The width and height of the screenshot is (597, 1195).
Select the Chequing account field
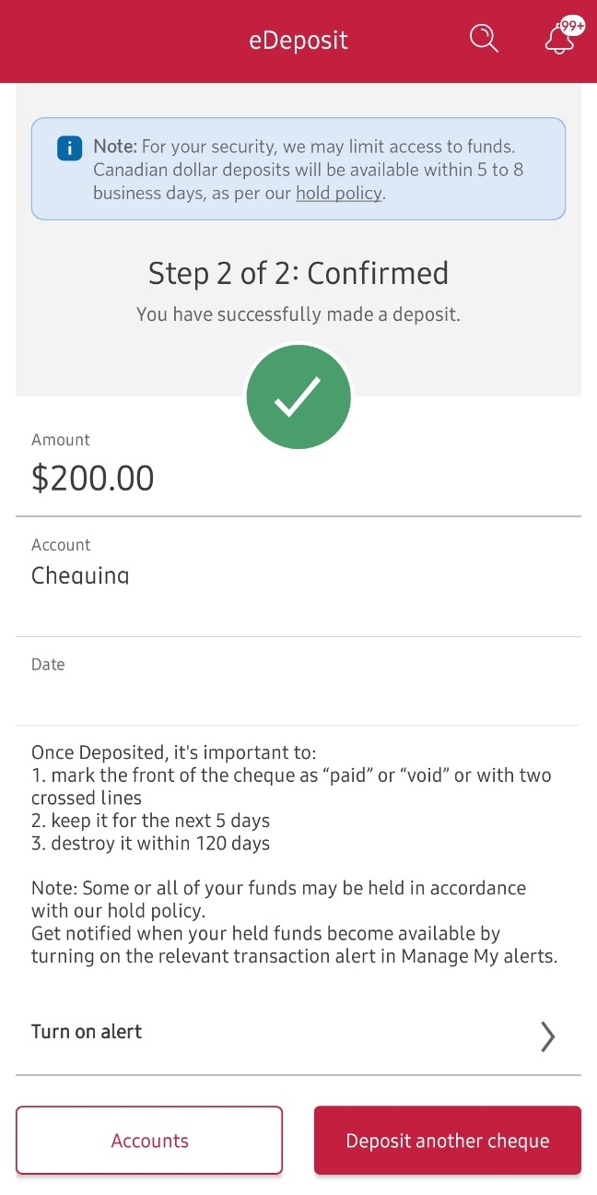tap(298, 577)
